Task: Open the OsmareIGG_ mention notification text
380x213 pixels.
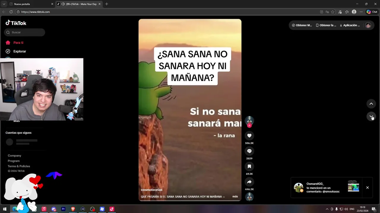Action: [x=323, y=188]
